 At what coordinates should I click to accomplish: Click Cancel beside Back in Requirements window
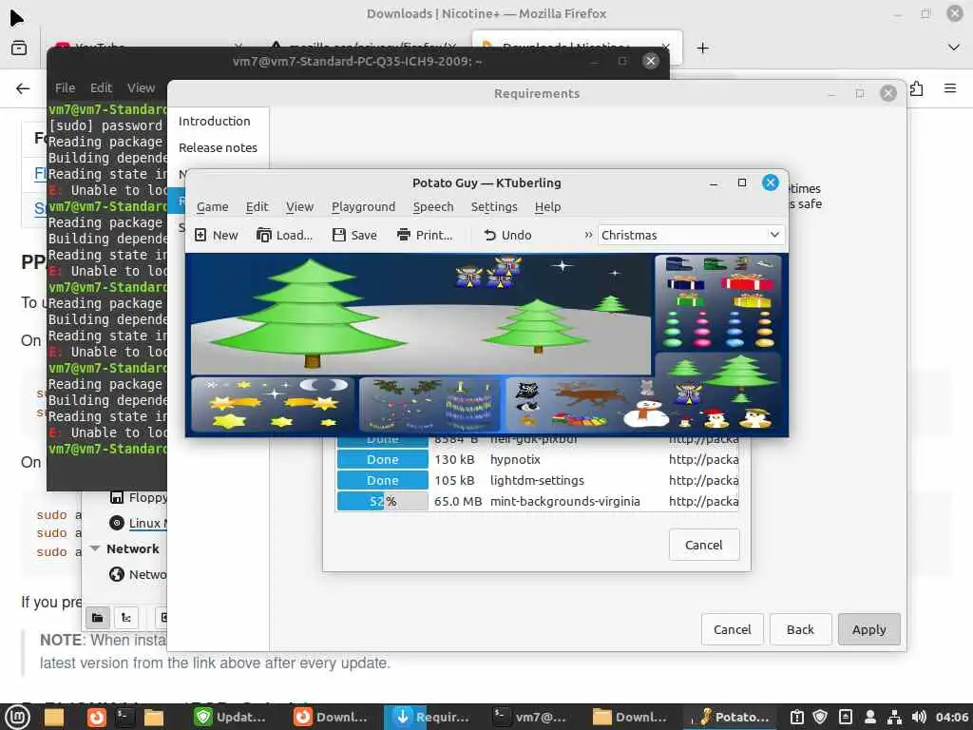point(733,629)
